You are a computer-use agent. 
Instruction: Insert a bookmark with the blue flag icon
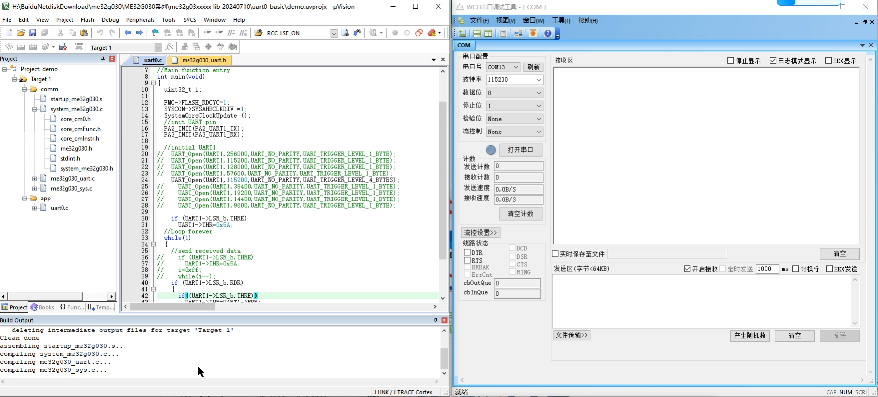(x=155, y=33)
